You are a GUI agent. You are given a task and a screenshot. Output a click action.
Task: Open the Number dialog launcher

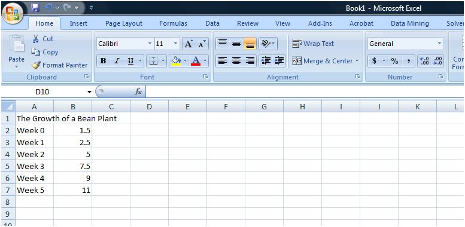pos(440,77)
